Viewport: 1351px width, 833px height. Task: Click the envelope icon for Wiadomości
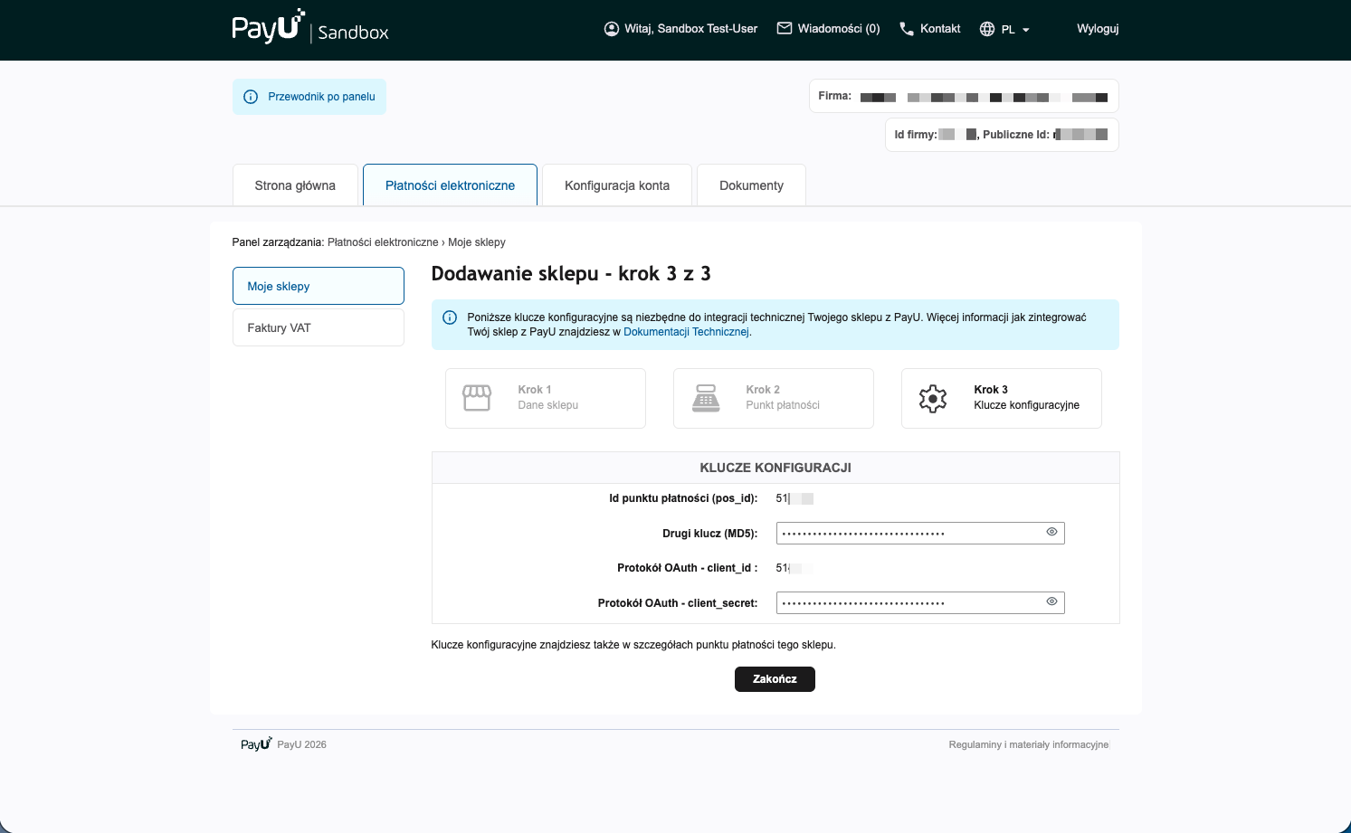(785, 28)
